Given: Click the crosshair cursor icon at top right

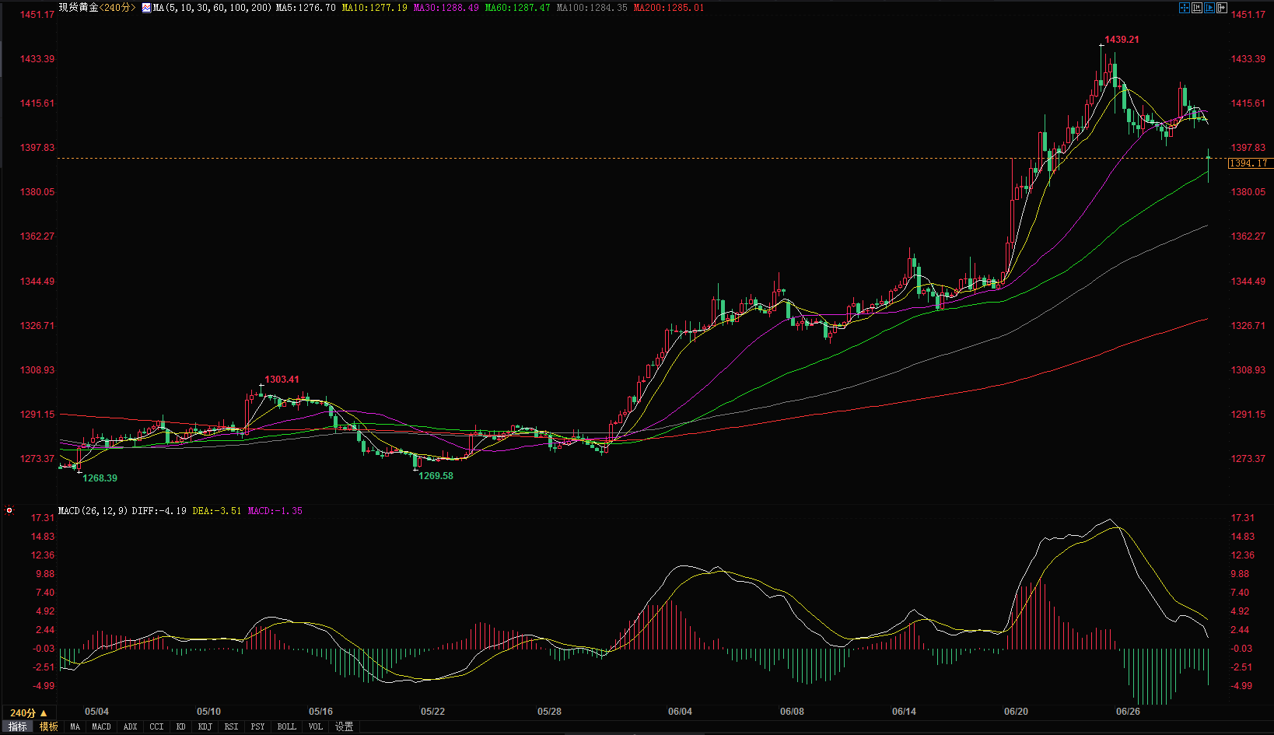Looking at the screenshot, I should click(1184, 8).
